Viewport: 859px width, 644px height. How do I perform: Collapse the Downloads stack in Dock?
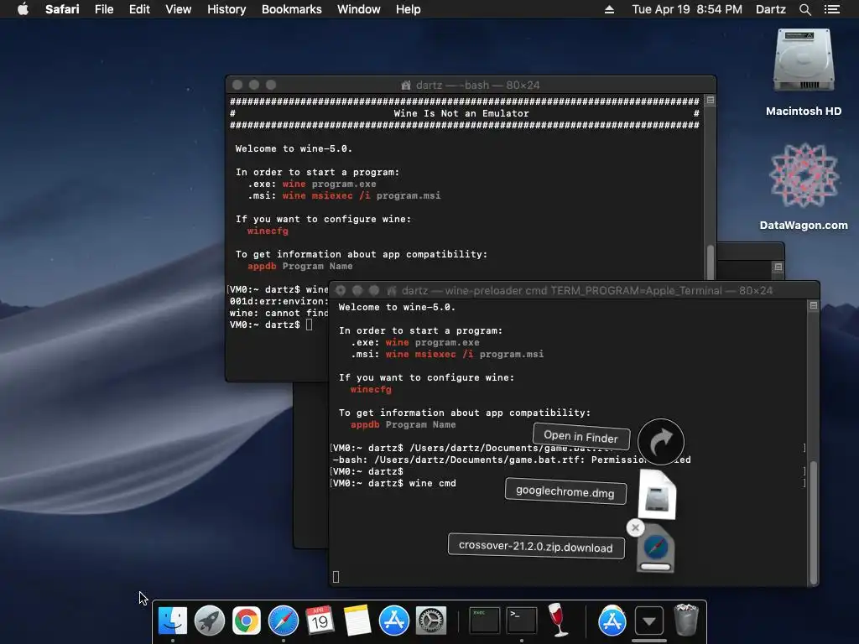[649, 621]
